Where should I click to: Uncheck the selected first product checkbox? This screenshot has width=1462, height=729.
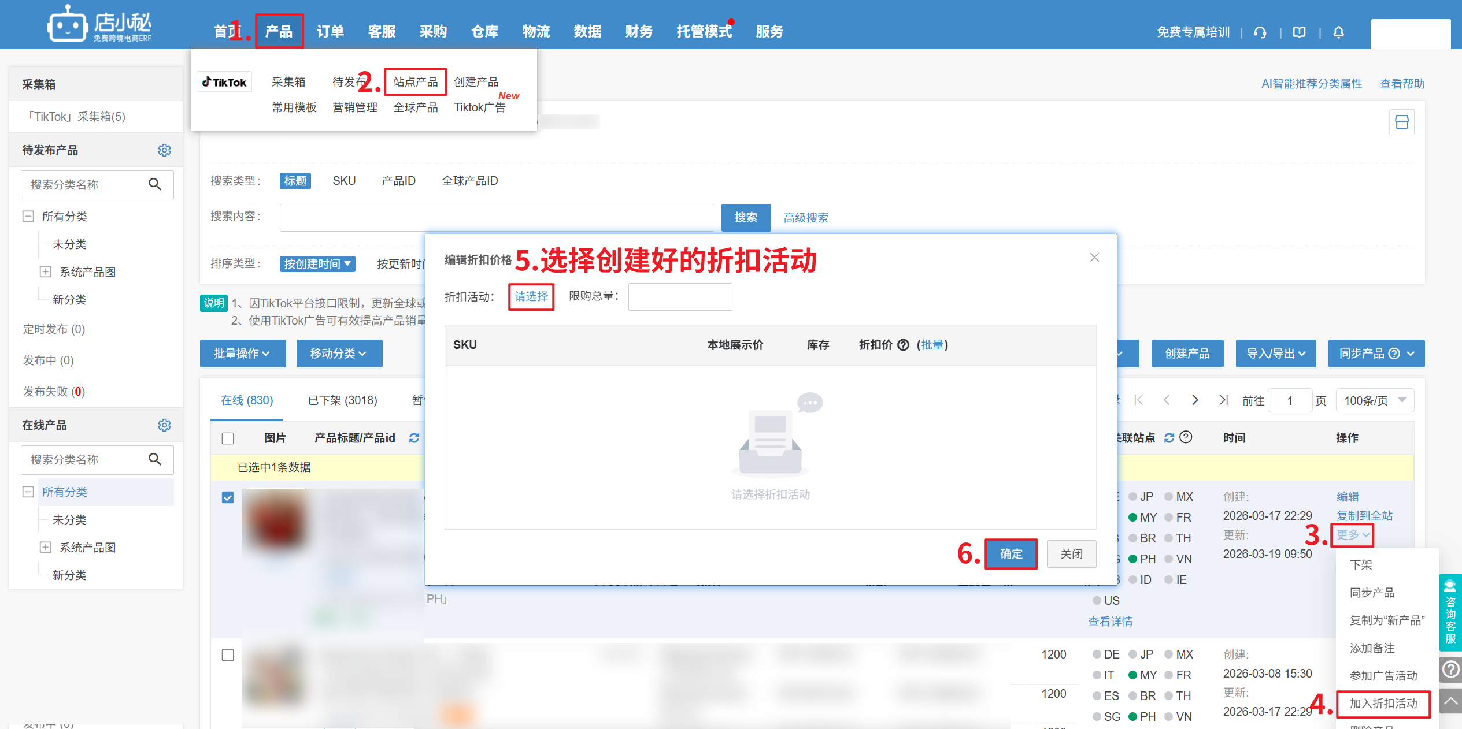click(228, 497)
